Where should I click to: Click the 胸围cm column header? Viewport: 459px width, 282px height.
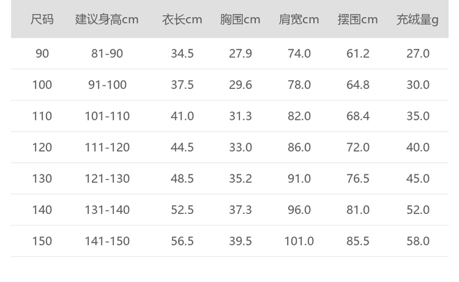point(240,19)
